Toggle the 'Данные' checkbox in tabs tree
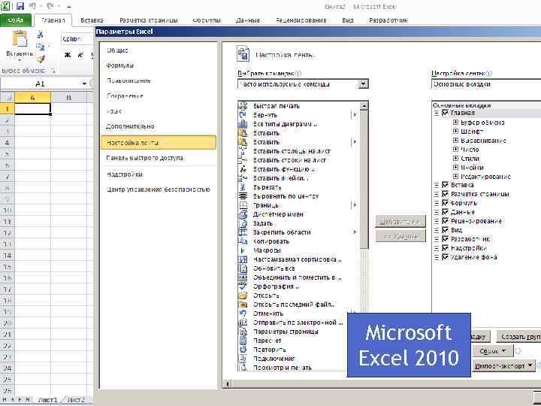 pyautogui.click(x=445, y=212)
